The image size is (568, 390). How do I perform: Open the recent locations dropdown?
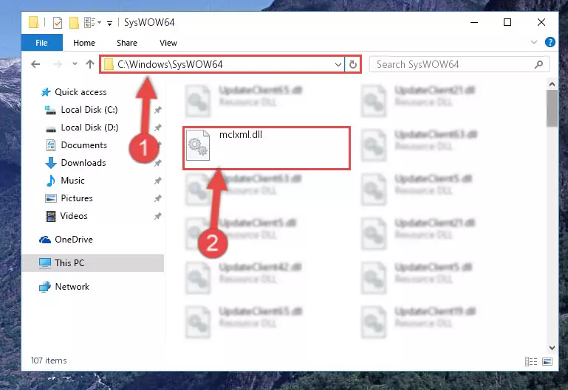pos(75,64)
